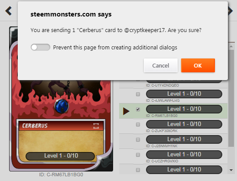
Task: Select the checkbox for card C-UCZHRGVXIO
Action: [138, 155]
